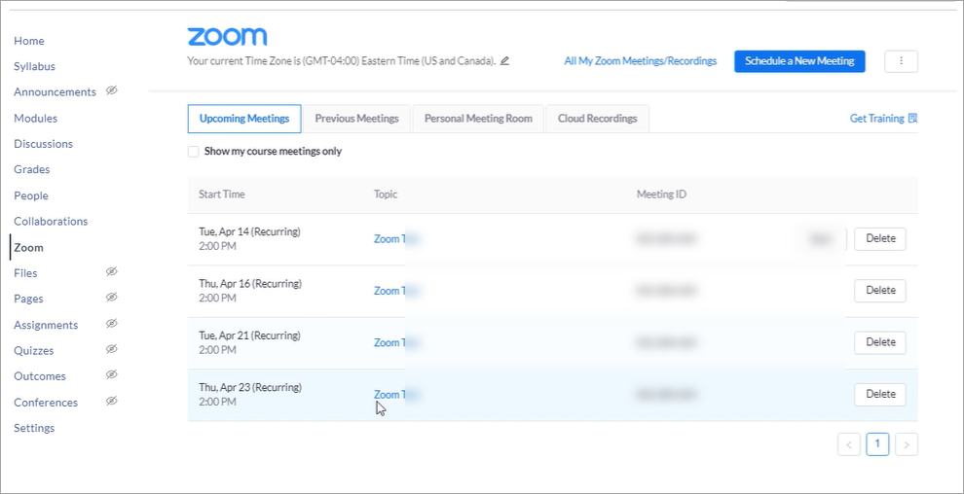Open Syllabus in course navigation
This screenshot has width=964, height=494.
(x=34, y=66)
